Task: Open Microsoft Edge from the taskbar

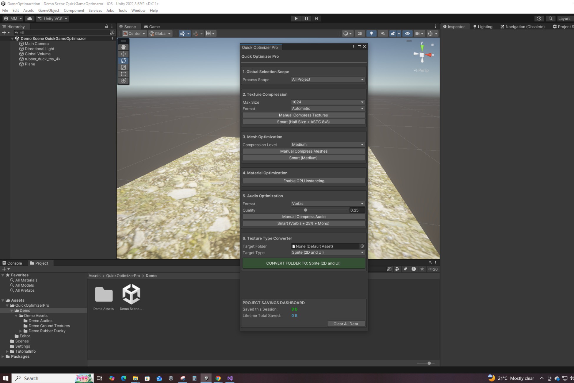Action: pos(124,378)
